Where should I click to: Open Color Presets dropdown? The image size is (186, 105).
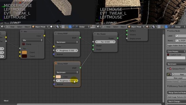(x=176, y=51)
